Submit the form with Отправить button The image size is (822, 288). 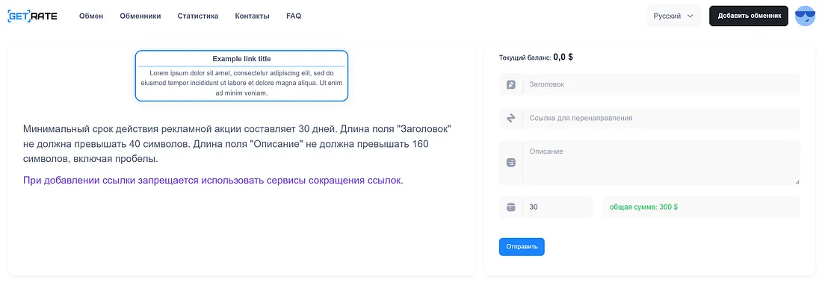coord(522,247)
